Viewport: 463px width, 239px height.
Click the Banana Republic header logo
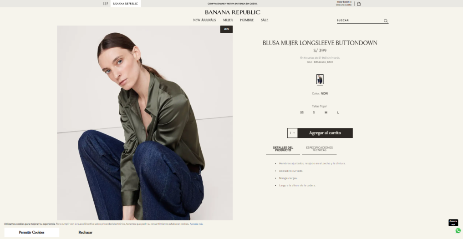pyautogui.click(x=232, y=12)
